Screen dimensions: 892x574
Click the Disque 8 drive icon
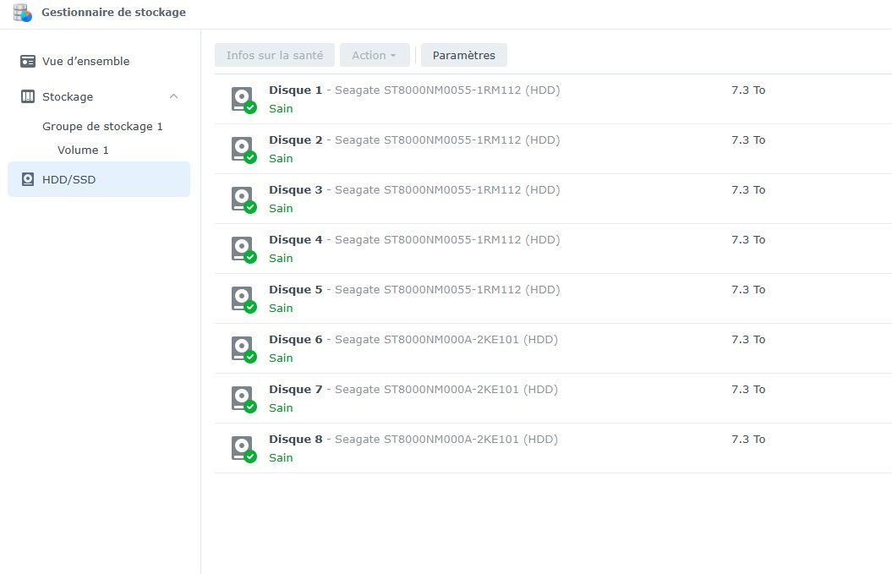[x=244, y=450]
